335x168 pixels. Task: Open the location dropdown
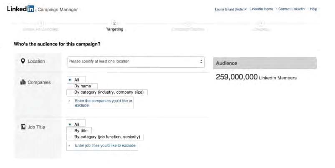coord(136,62)
